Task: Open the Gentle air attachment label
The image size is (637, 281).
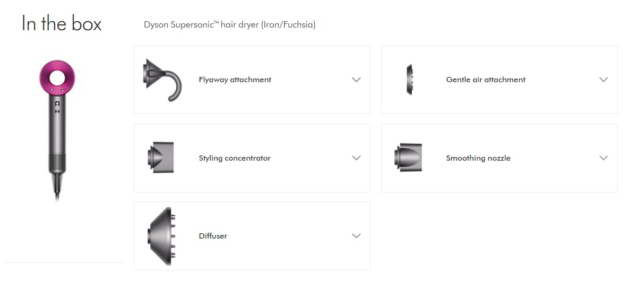Action: point(486,80)
